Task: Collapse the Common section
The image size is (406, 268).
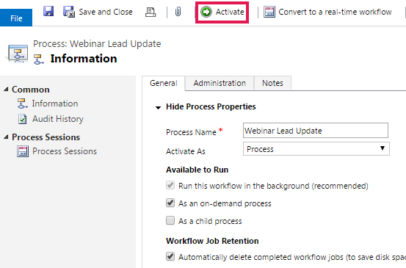Action: [6, 90]
